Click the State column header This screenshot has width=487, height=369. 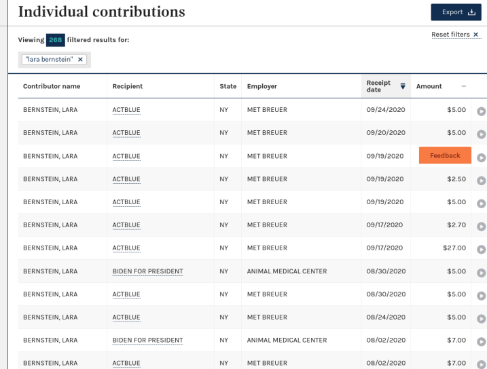(x=228, y=86)
